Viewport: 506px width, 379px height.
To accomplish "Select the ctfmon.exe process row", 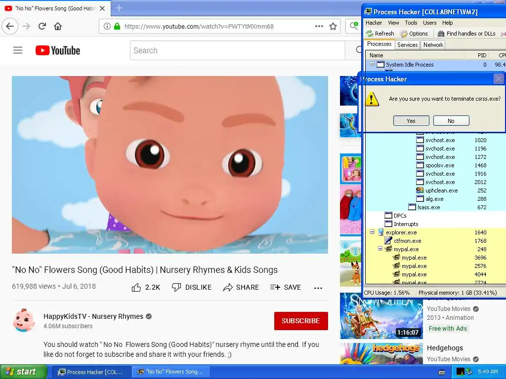I will pyautogui.click(x=435, y=241).
